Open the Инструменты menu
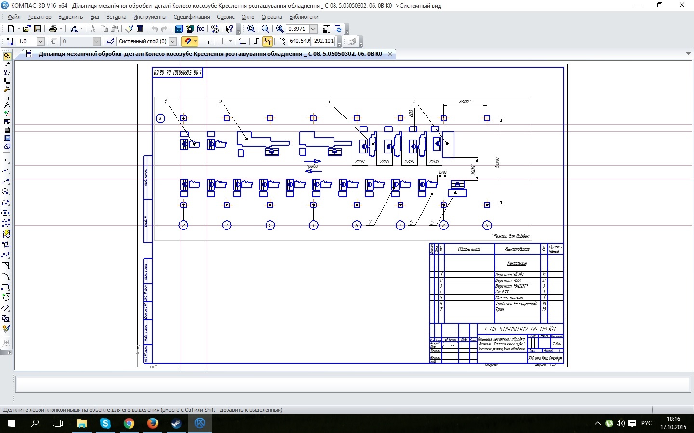Viewport: 694px width, 433px height. point(150,17)
